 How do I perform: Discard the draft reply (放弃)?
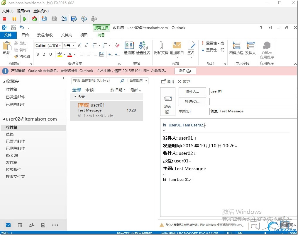point(184,82)
